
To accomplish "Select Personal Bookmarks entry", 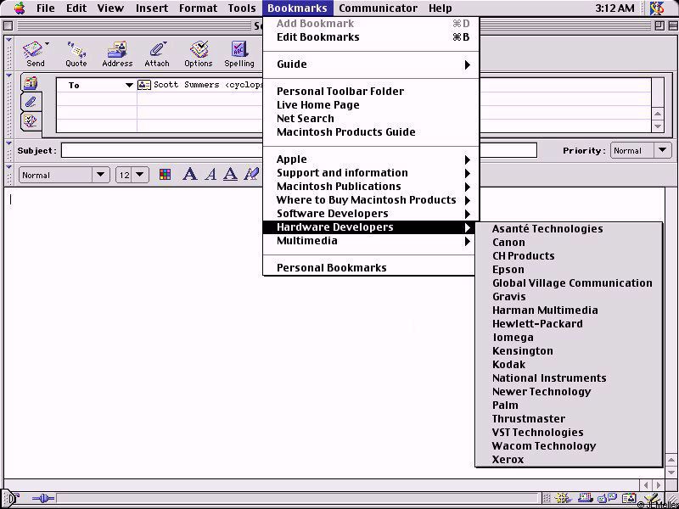I will tap(371, 268).
